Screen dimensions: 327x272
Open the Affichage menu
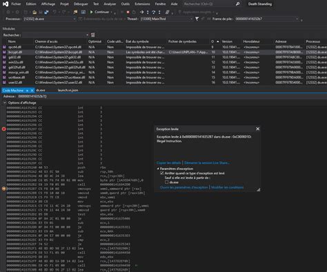coord(48,4)
